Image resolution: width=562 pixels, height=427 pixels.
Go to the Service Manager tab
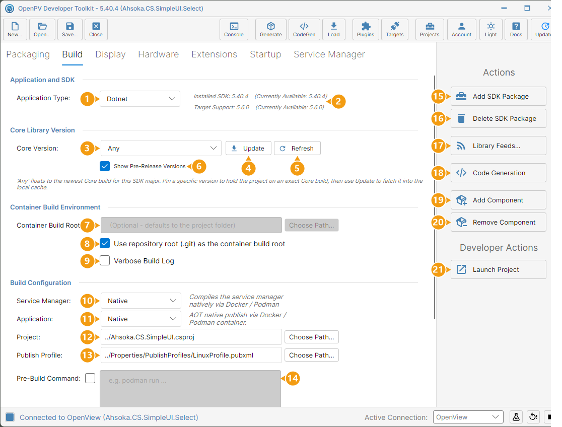329,54
